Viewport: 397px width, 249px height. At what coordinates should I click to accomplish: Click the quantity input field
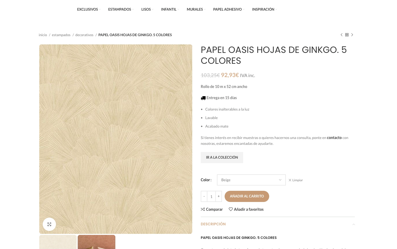211,196
